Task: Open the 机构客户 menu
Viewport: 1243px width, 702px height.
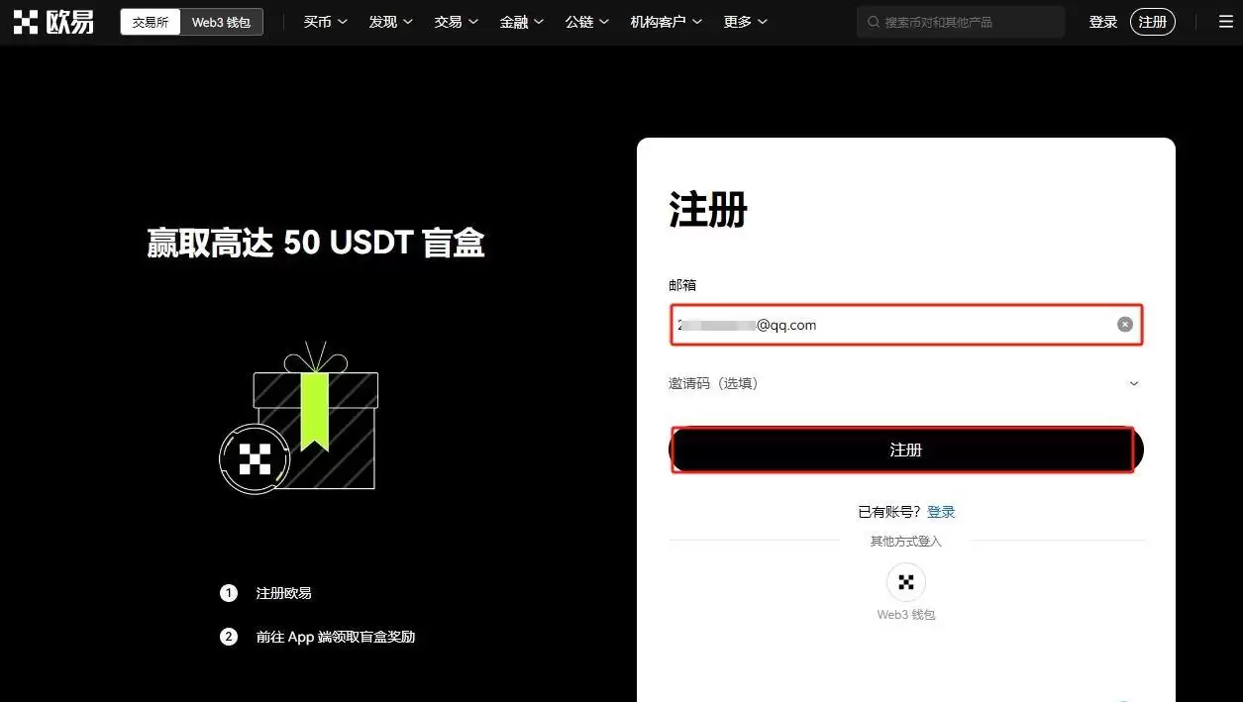Action: (665, 21)
